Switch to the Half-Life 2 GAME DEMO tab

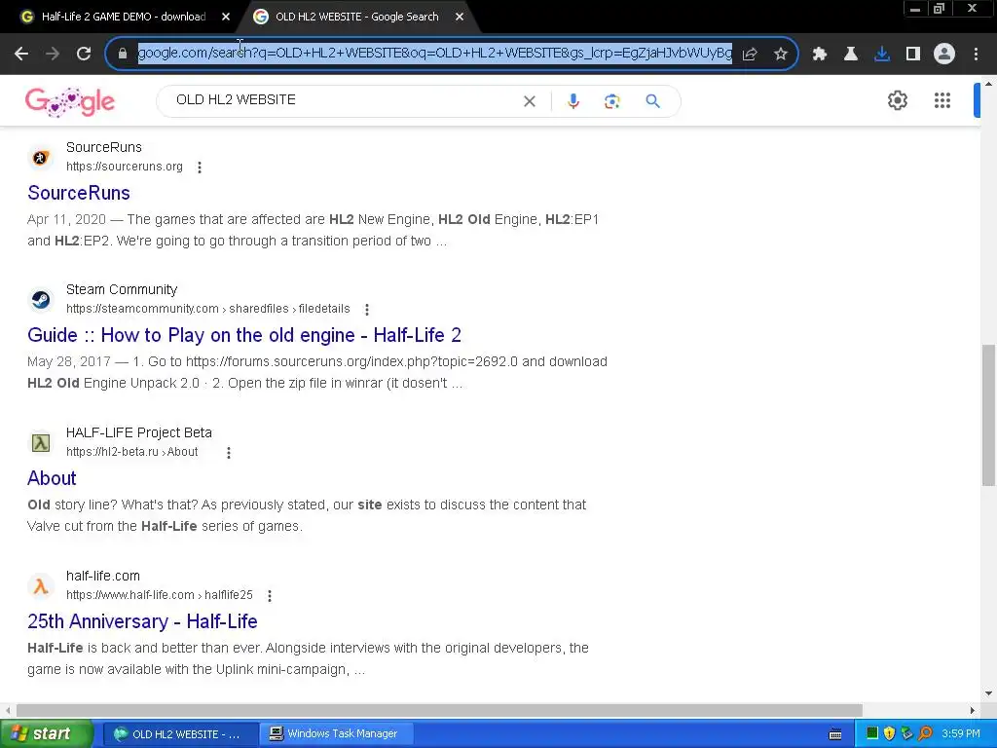[123, 17]
